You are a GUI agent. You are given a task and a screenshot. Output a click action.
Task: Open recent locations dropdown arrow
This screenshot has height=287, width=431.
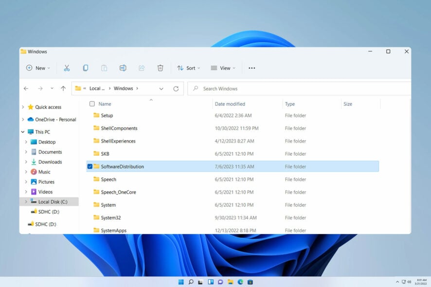(52, 89)
